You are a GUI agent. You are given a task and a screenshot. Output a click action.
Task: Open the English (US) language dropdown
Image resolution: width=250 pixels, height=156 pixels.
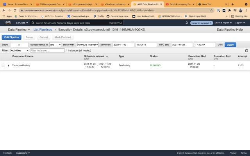tap(23, 153)
